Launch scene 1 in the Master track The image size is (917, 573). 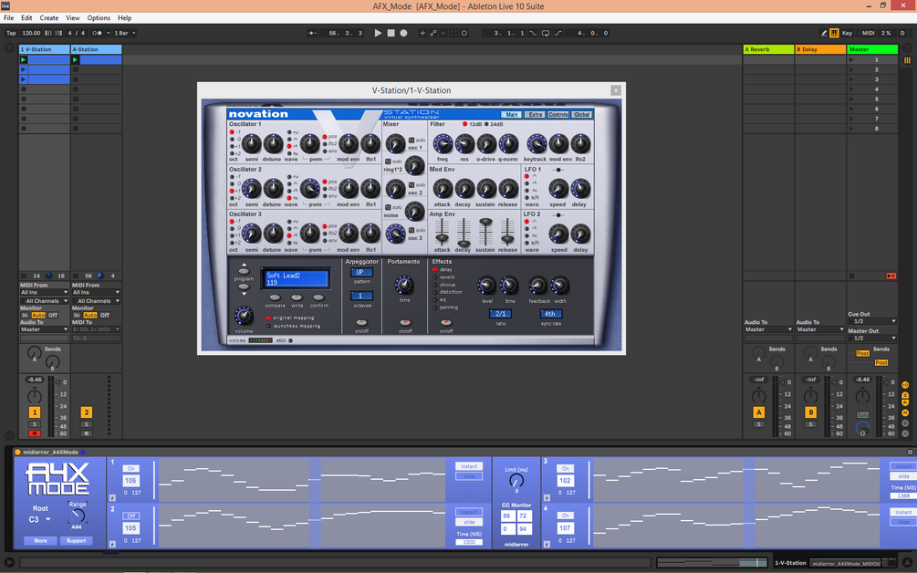coord(851,59)
